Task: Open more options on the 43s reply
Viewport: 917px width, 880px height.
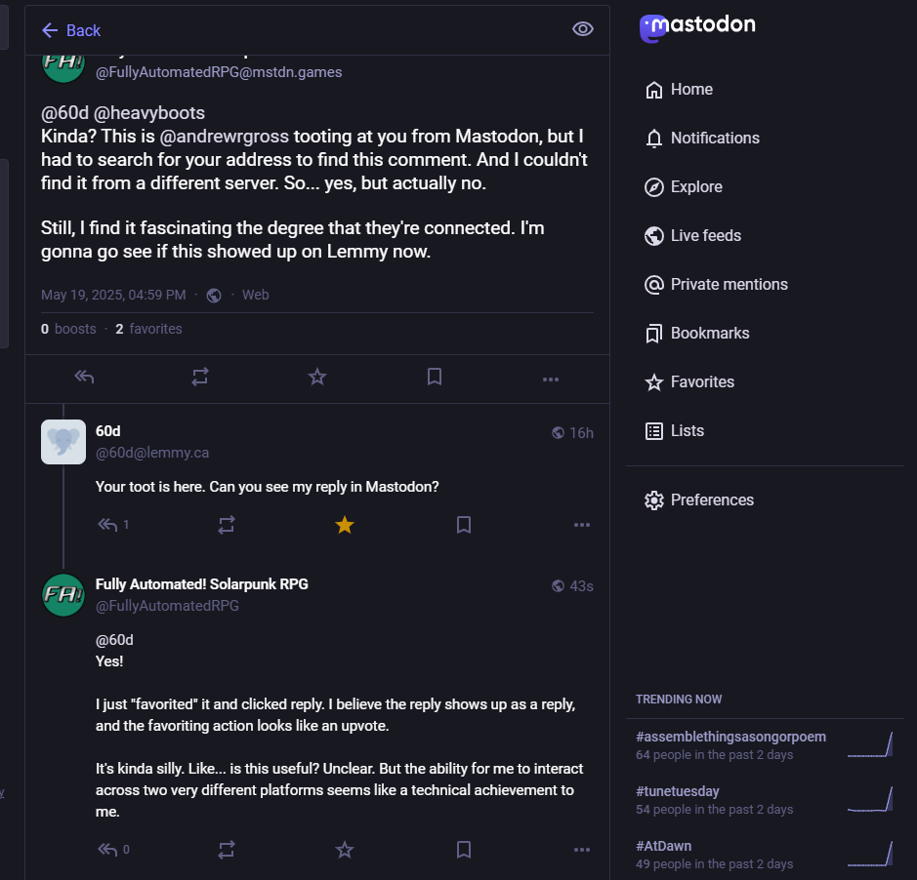Action: coord(582,850)
